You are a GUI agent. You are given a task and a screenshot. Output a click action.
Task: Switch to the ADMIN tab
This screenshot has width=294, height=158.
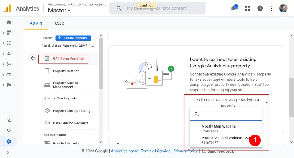coord(36,23)
